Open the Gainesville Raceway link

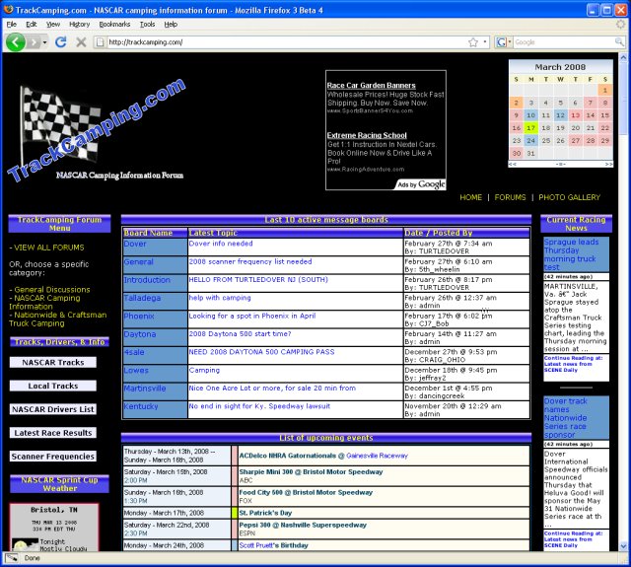pos(377,456)
